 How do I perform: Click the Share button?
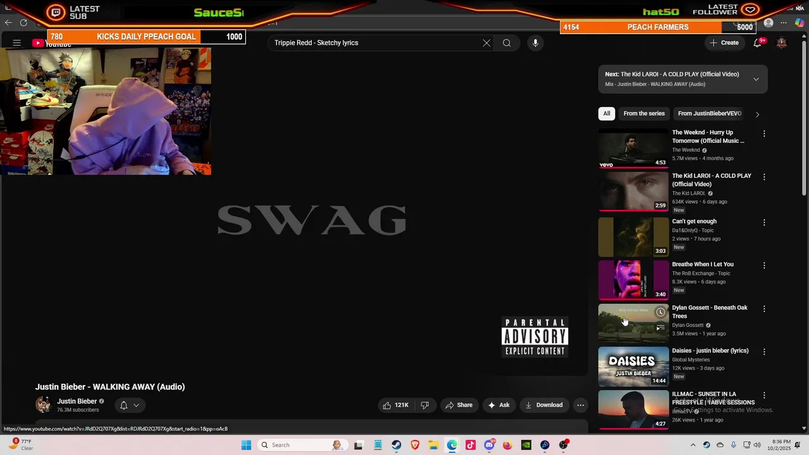click(458, 405)
